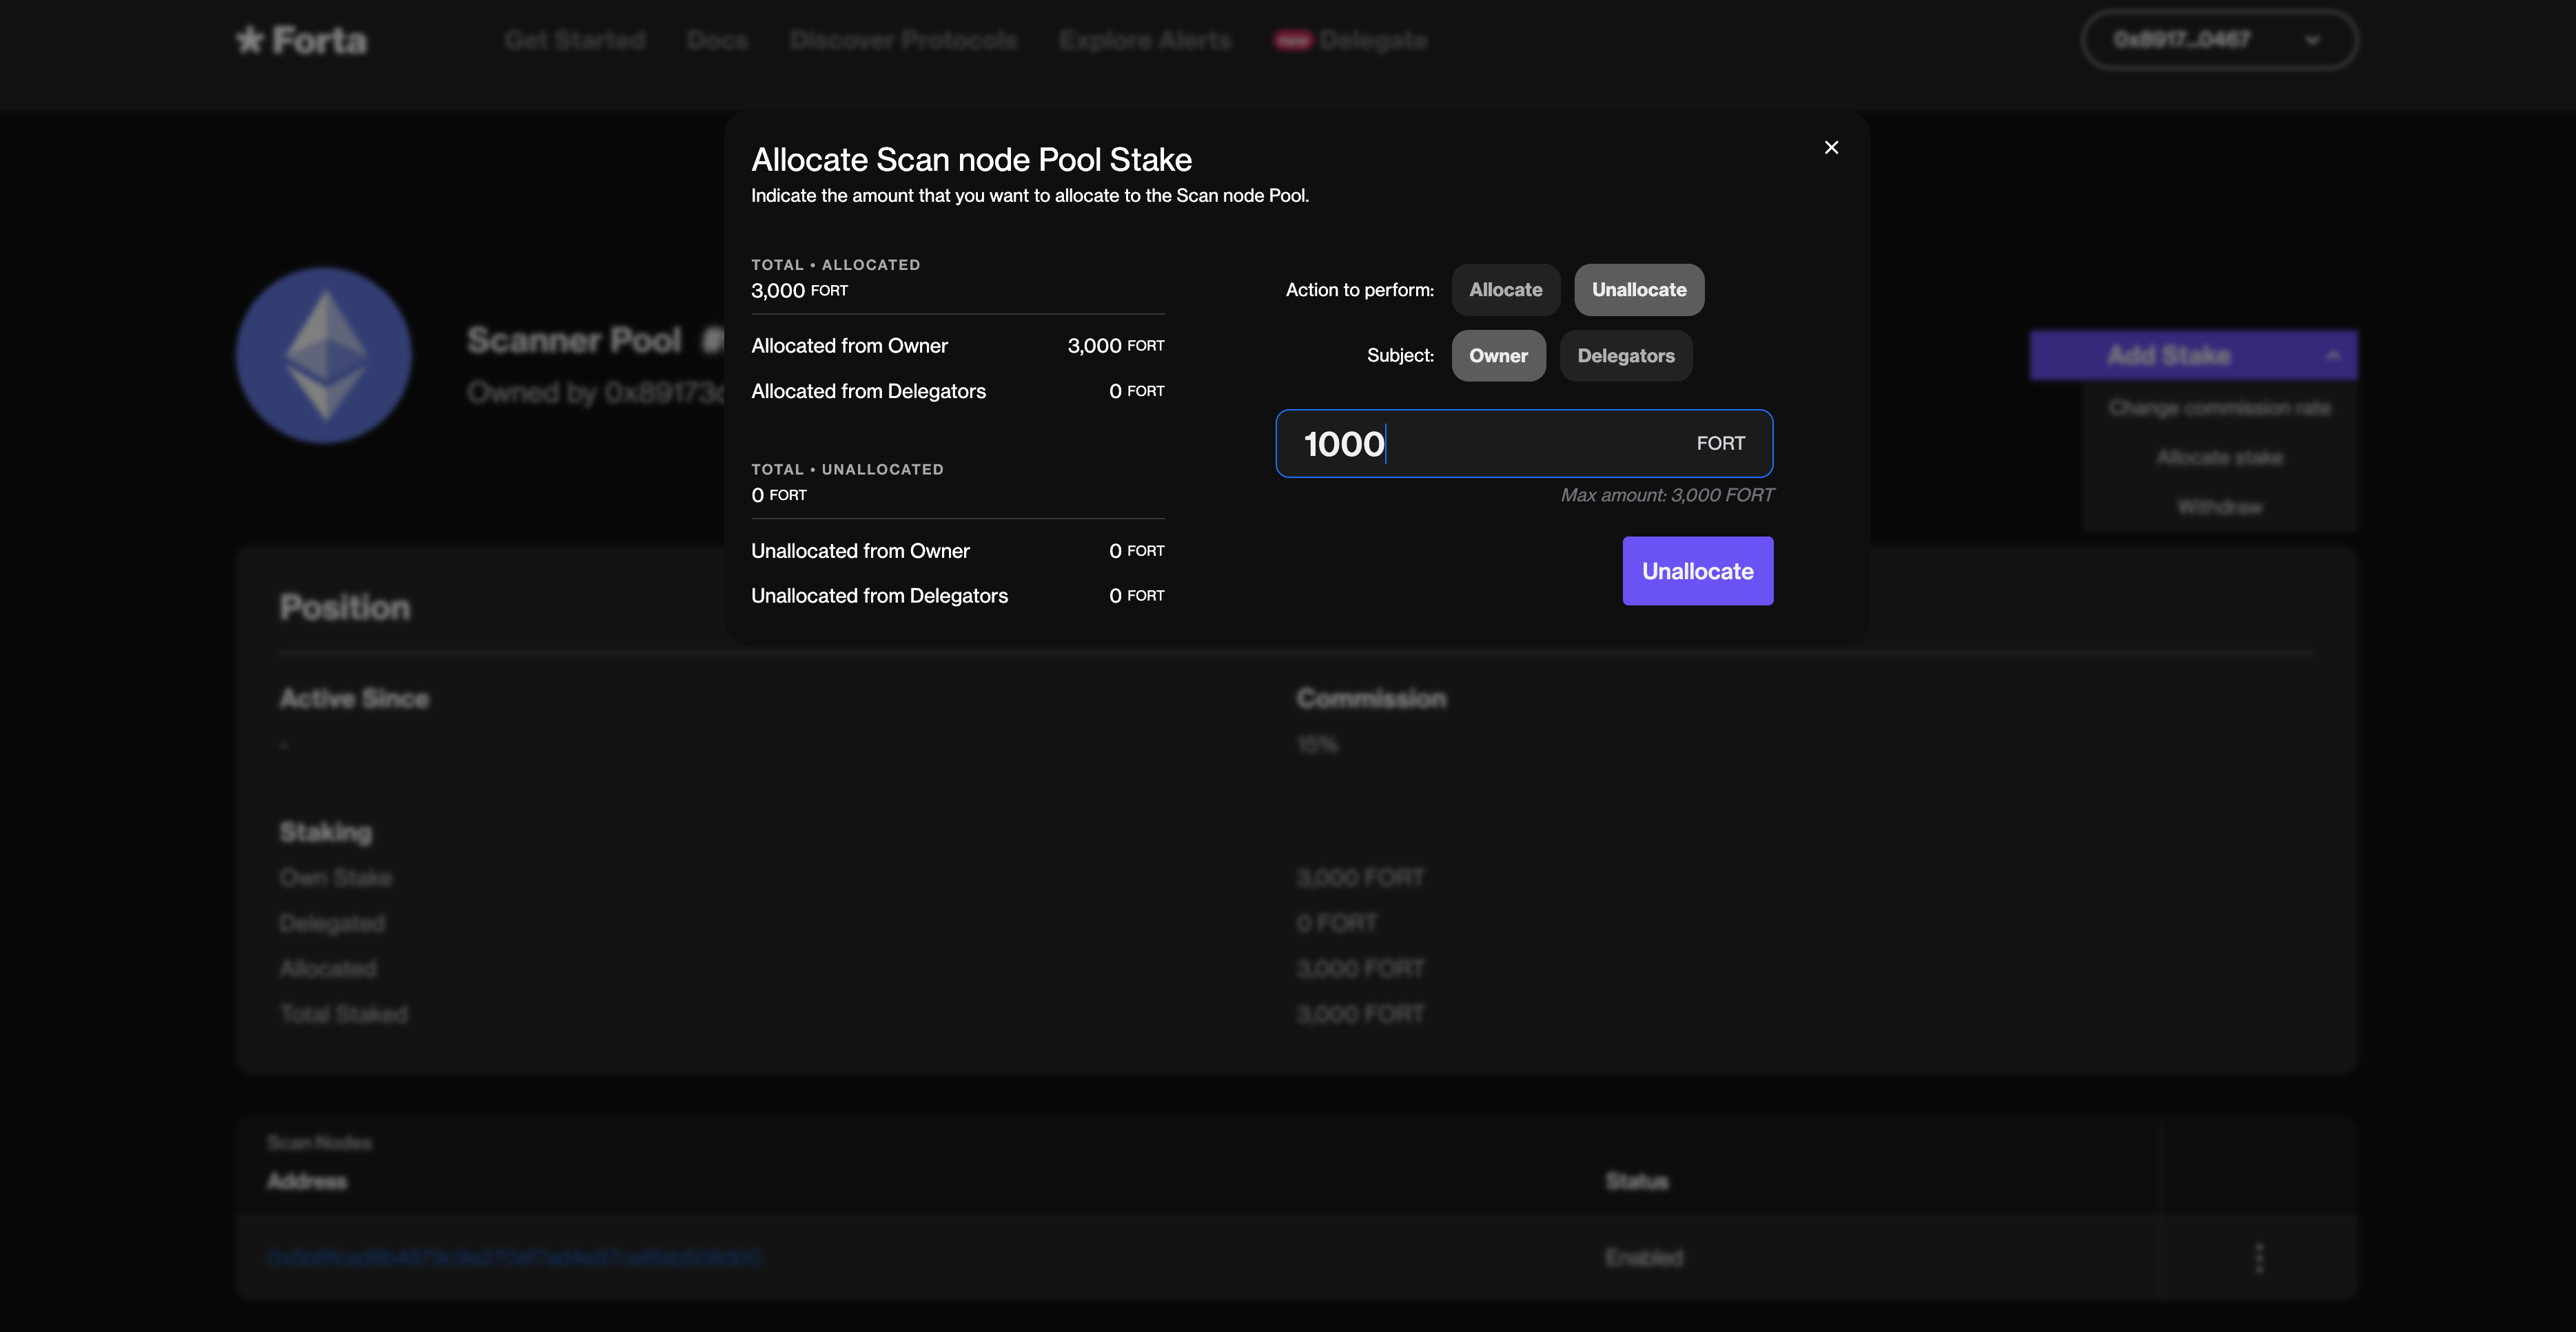This screenshot has width=2576, height=1332.
Task: Click the Commission label in Position panel
Action: pos(1371,698)
